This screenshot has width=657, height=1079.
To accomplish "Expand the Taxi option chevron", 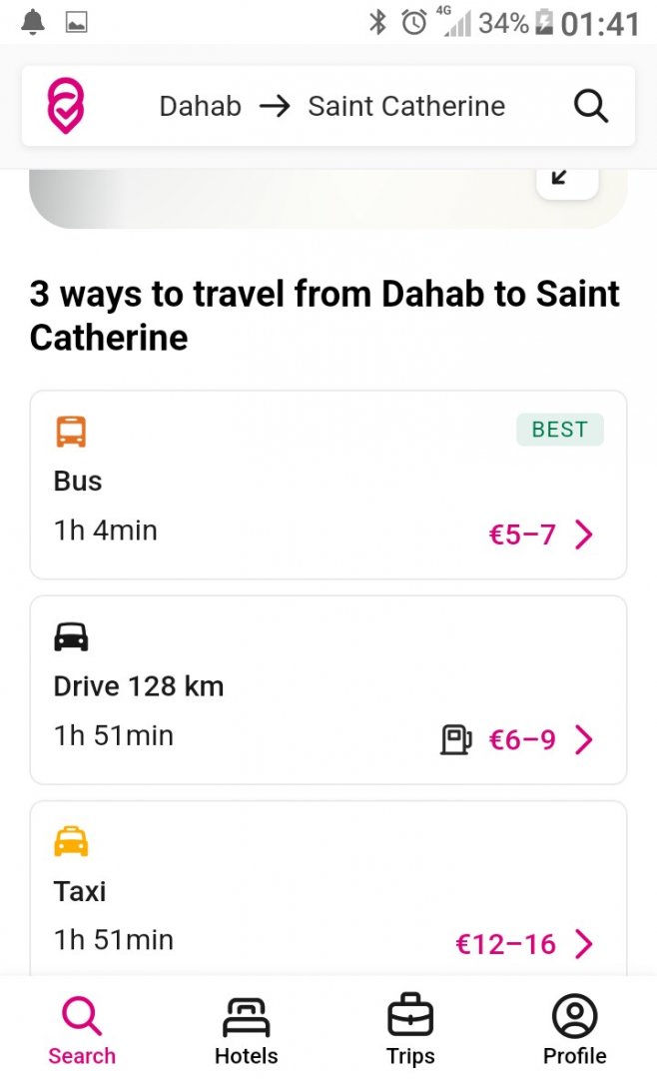I will click(584, 944).
